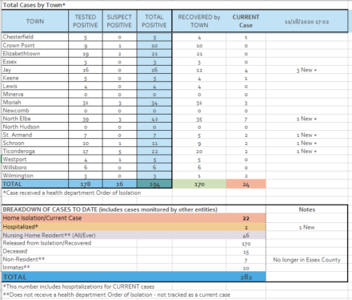Click the CURRENT Case header cell
The width and height of the screenshot is (352, 300).
pyautogui.click(x=246, y=22)
